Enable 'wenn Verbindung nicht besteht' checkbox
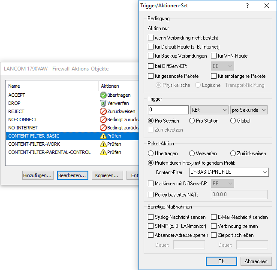 (x=151, y=38)
